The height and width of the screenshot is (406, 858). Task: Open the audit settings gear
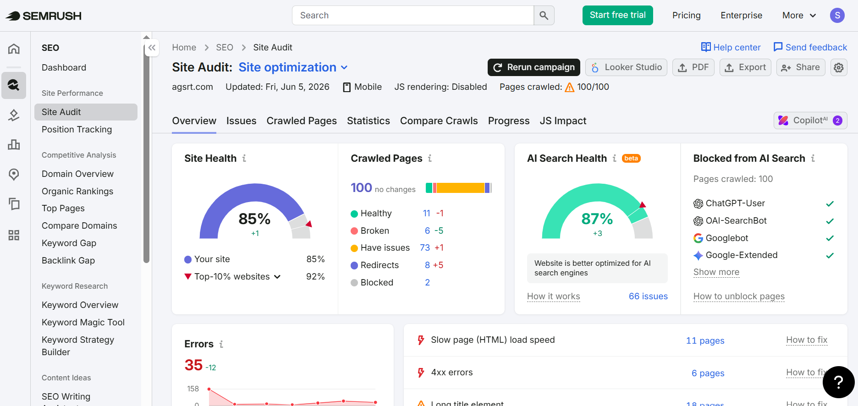[x=839, y=67]
